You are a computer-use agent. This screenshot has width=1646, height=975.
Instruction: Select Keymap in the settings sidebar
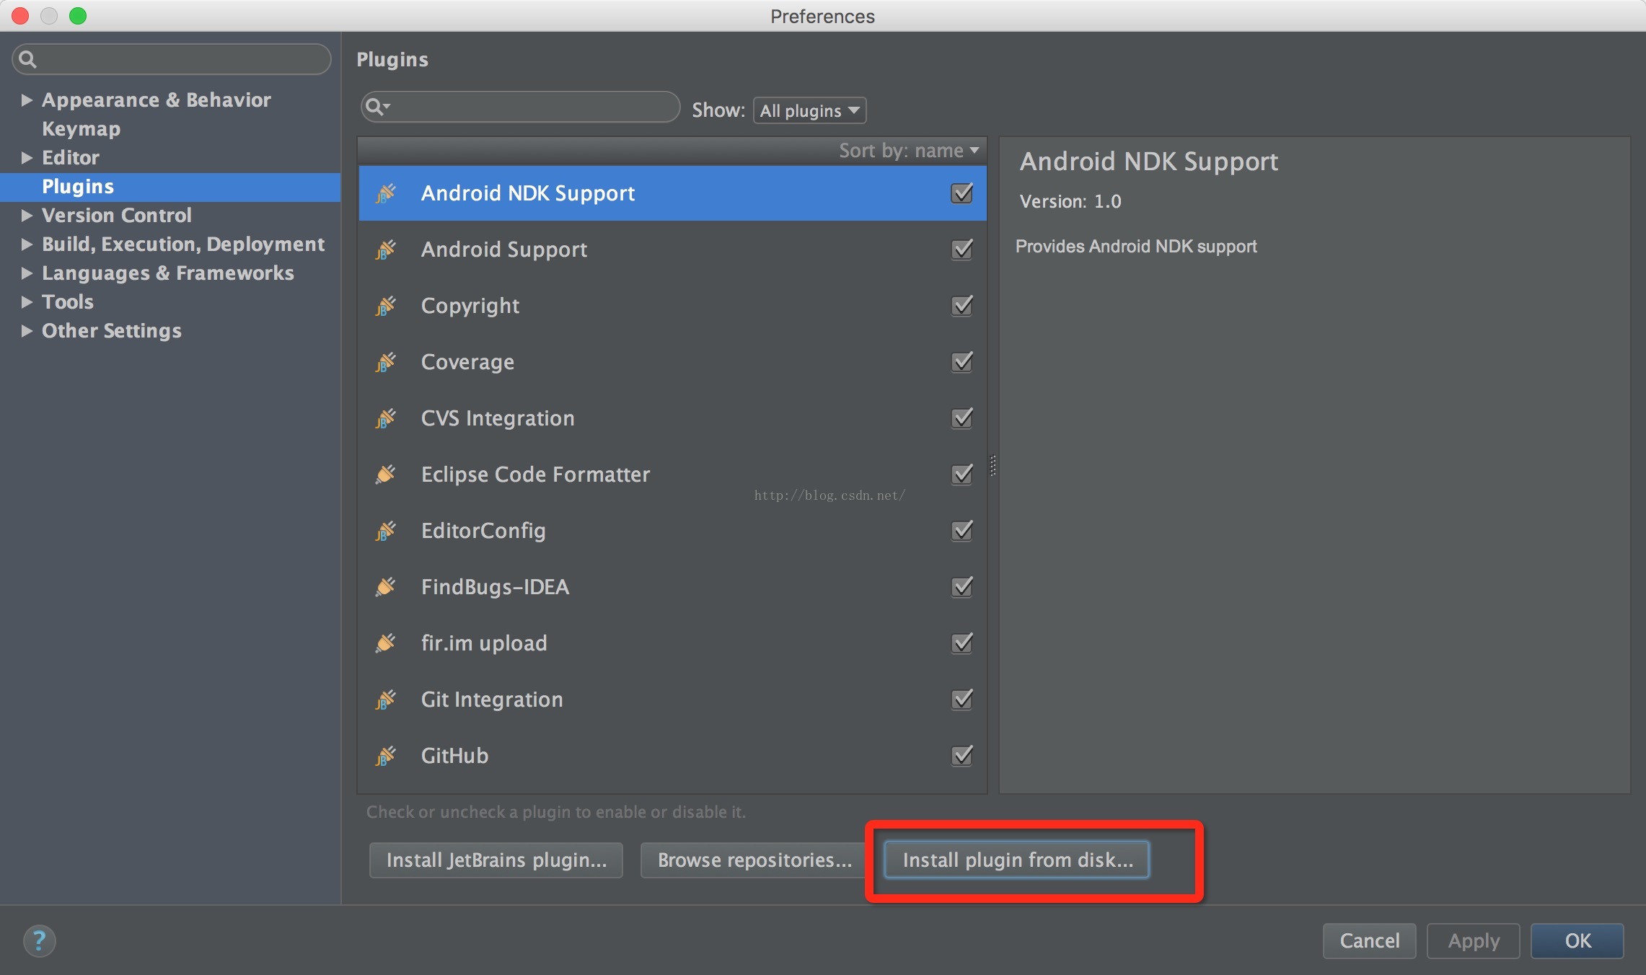[81, 128]
